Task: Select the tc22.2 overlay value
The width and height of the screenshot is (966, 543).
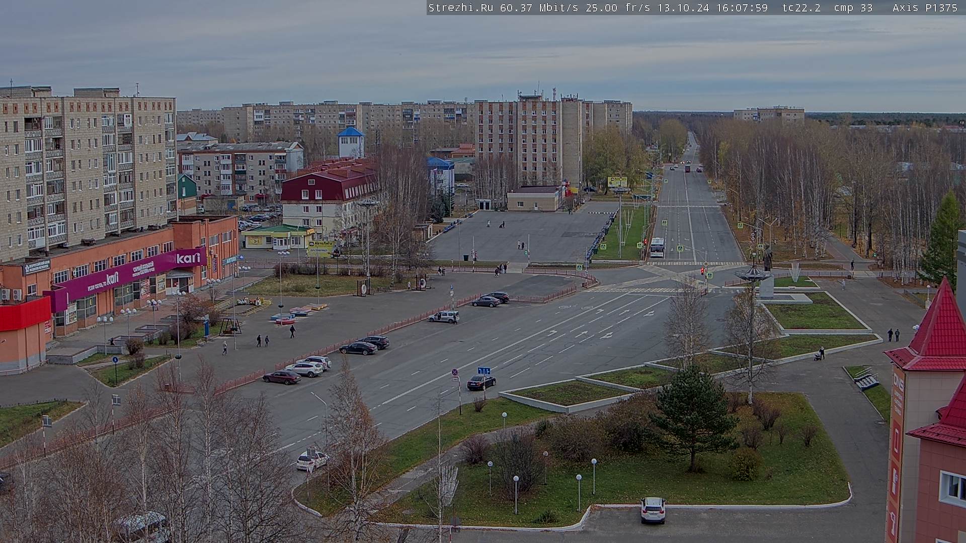Action: tap(802, 8)
